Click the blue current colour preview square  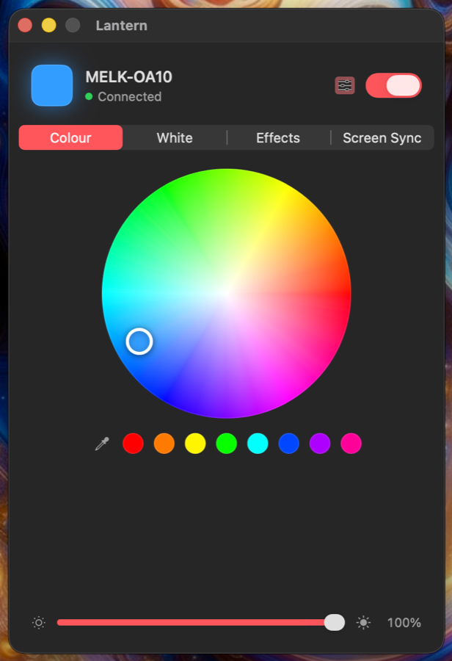tap(52, 86)
